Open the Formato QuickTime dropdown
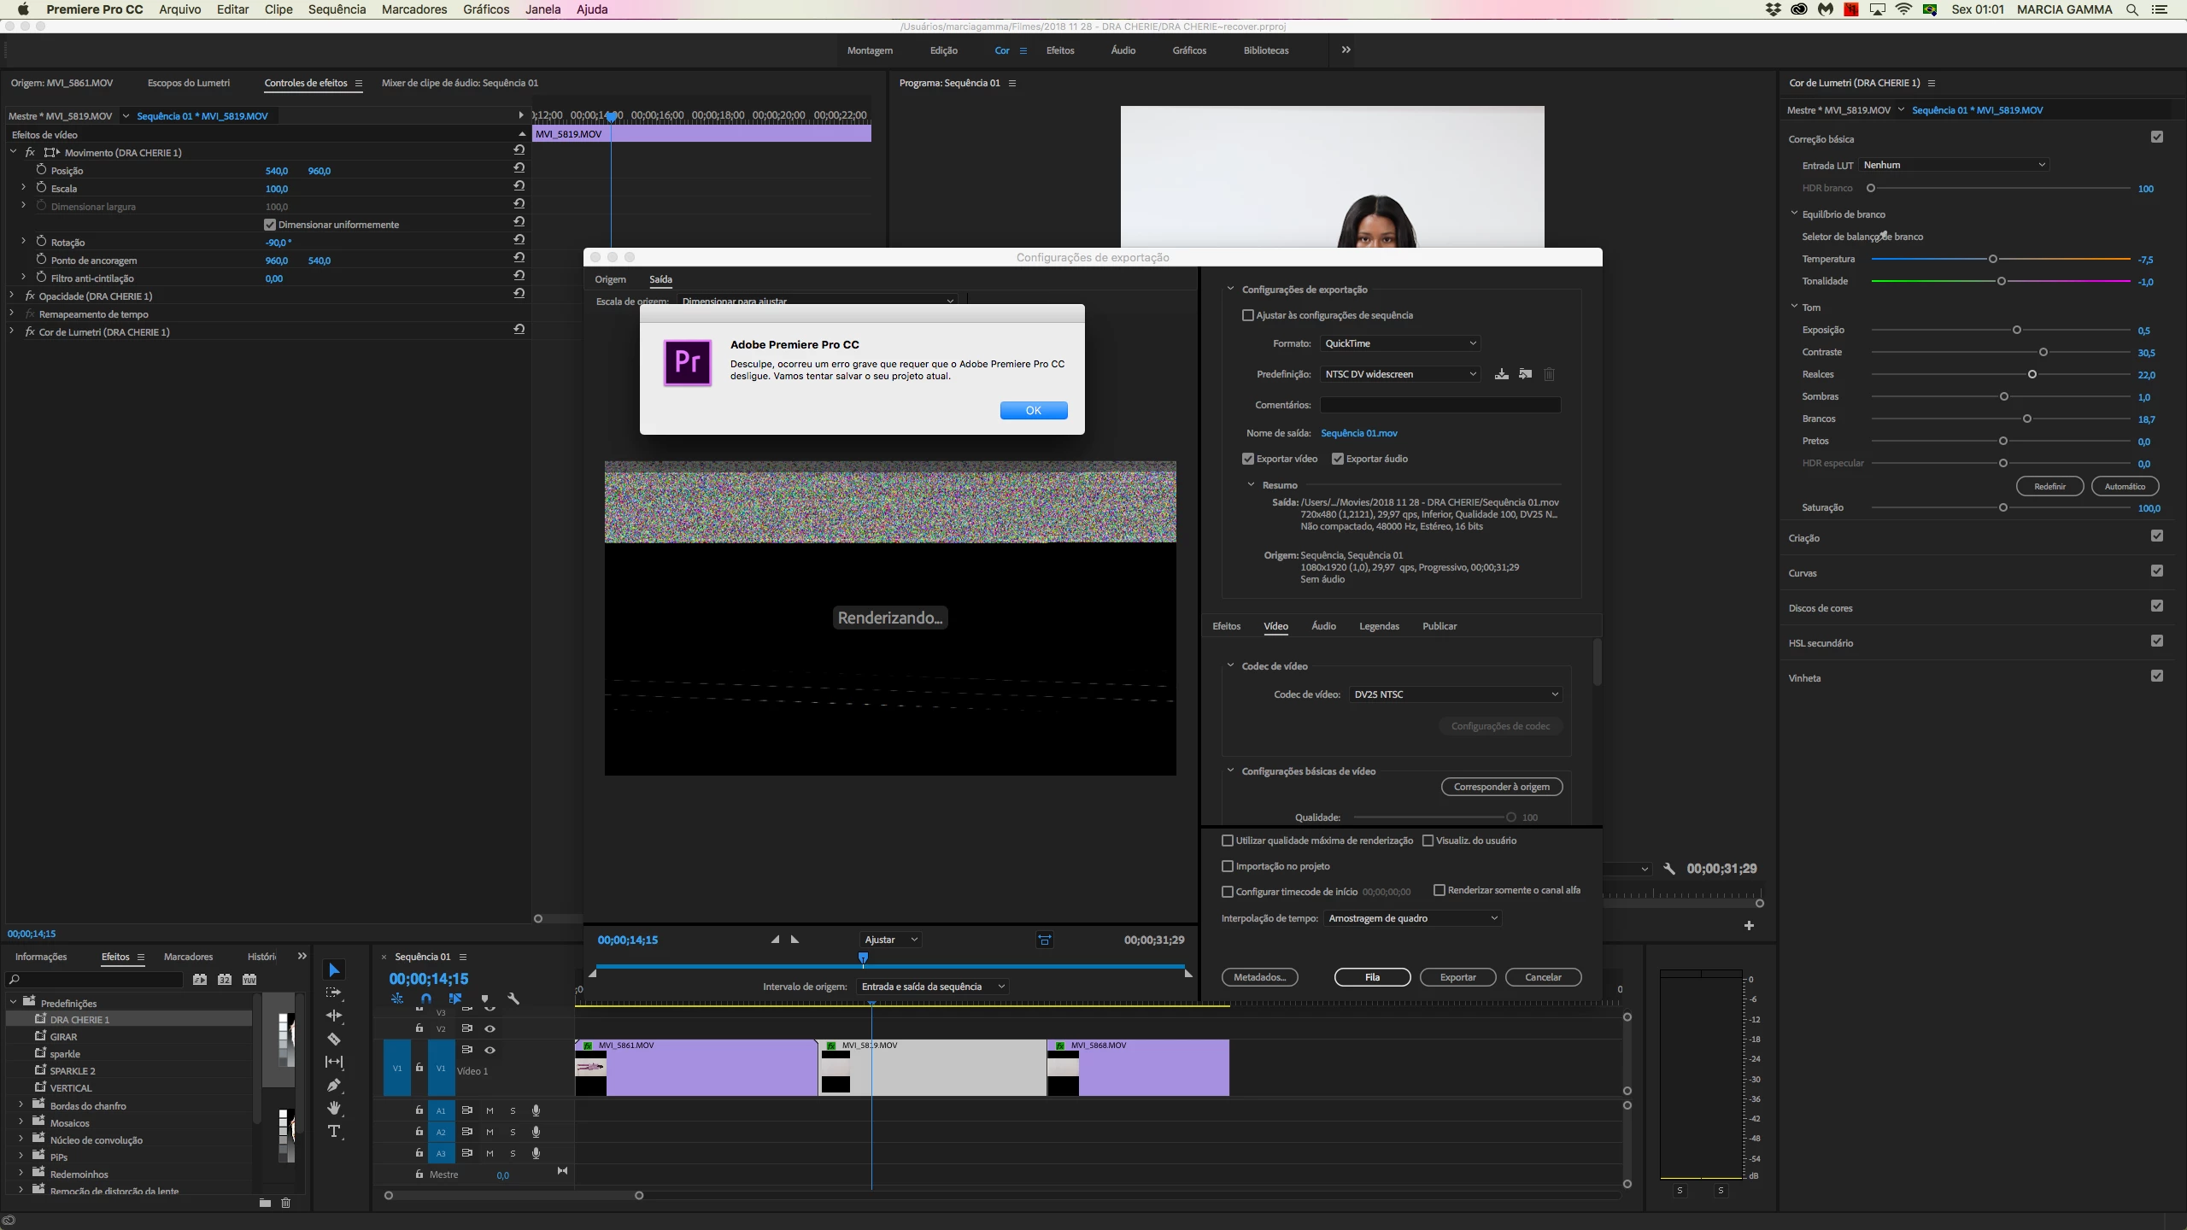Viewport: 2187px width, 1230px height. (x=1399, y=343)
